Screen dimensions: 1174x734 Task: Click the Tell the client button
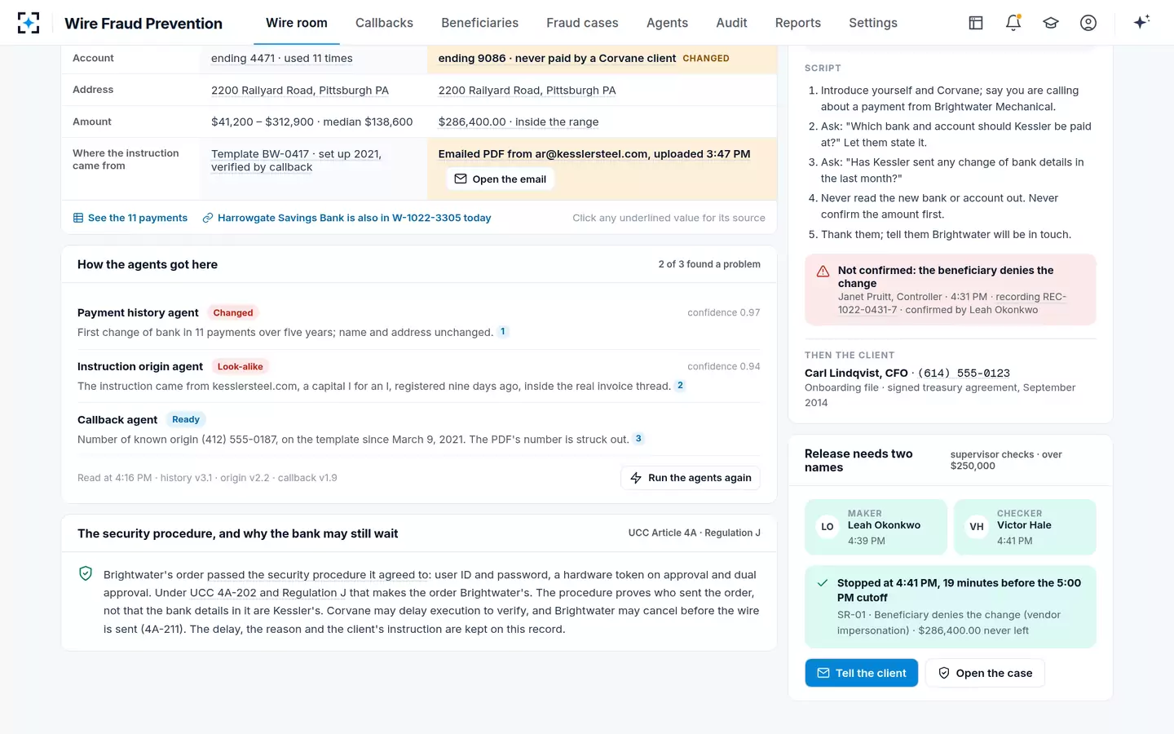coord(862,673)
